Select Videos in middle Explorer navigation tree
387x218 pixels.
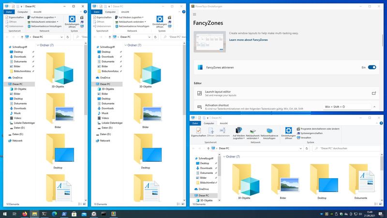point(103,118)
